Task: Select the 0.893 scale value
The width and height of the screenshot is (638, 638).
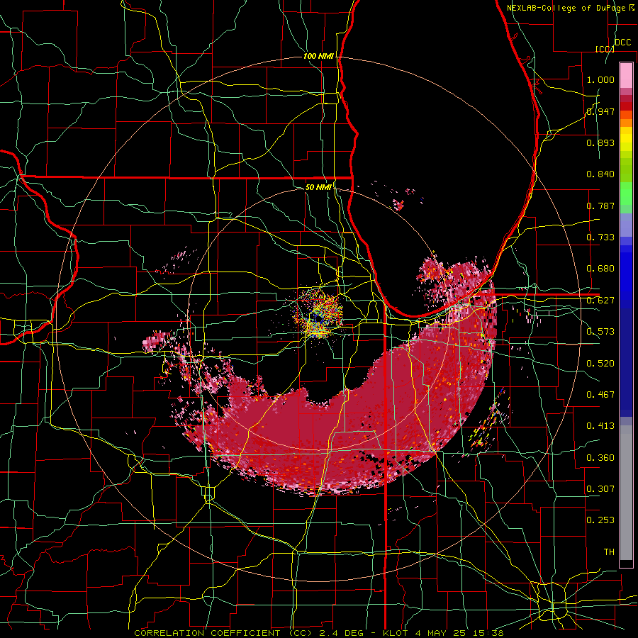Action: click(x=600, y=142)
